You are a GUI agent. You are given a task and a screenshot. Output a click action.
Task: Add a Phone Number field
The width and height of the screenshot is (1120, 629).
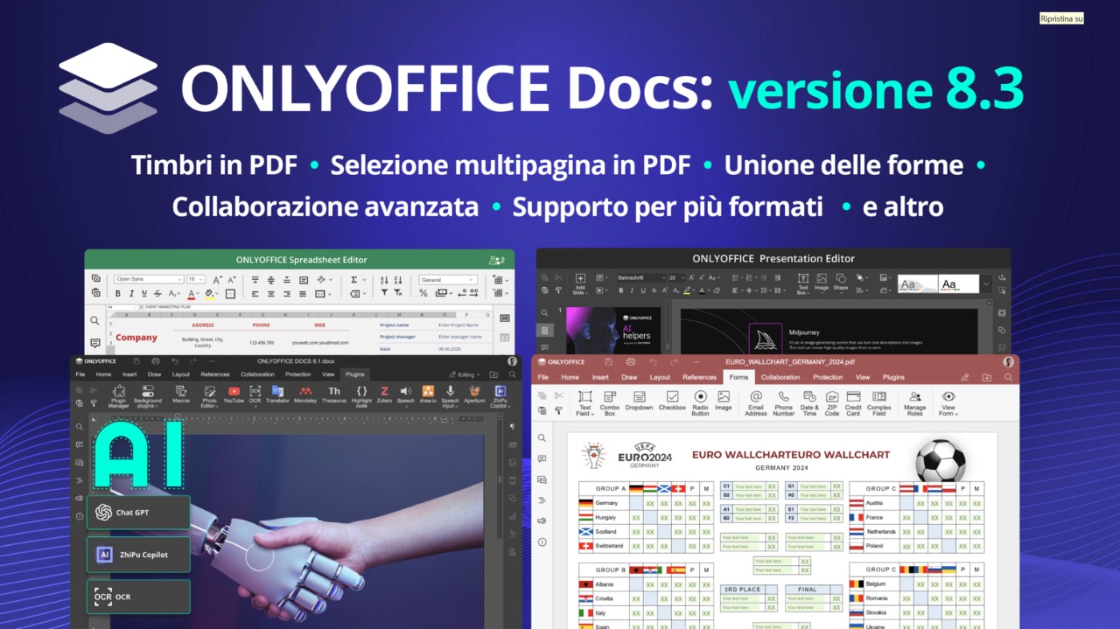[783, 403]
